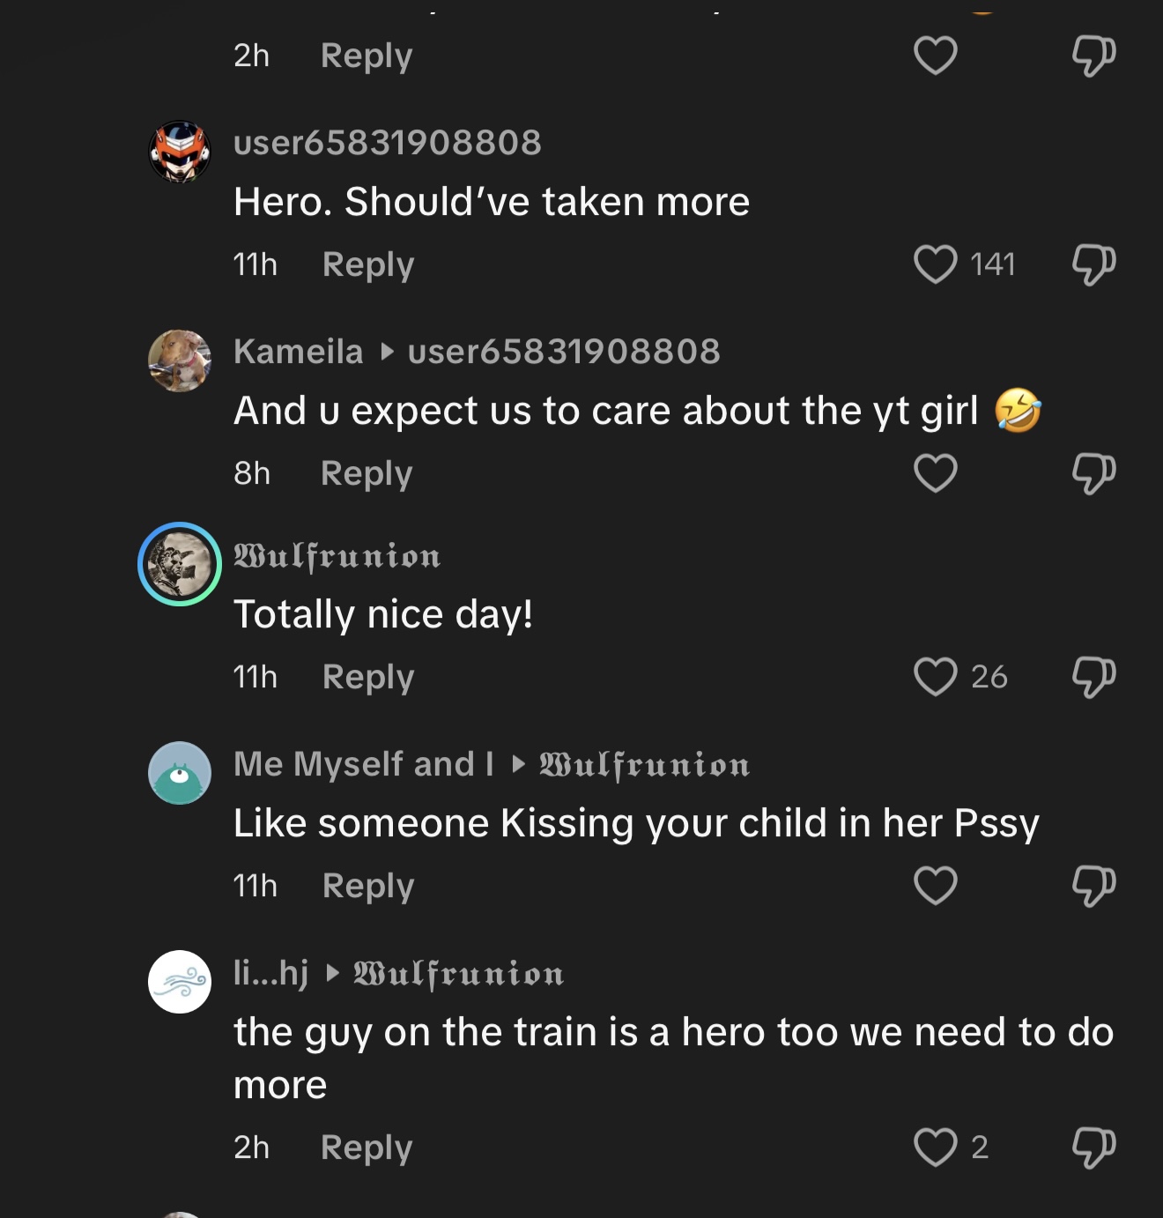Reply to Kameila's 8h comment
The image size is (1163, 1218).
367,473
